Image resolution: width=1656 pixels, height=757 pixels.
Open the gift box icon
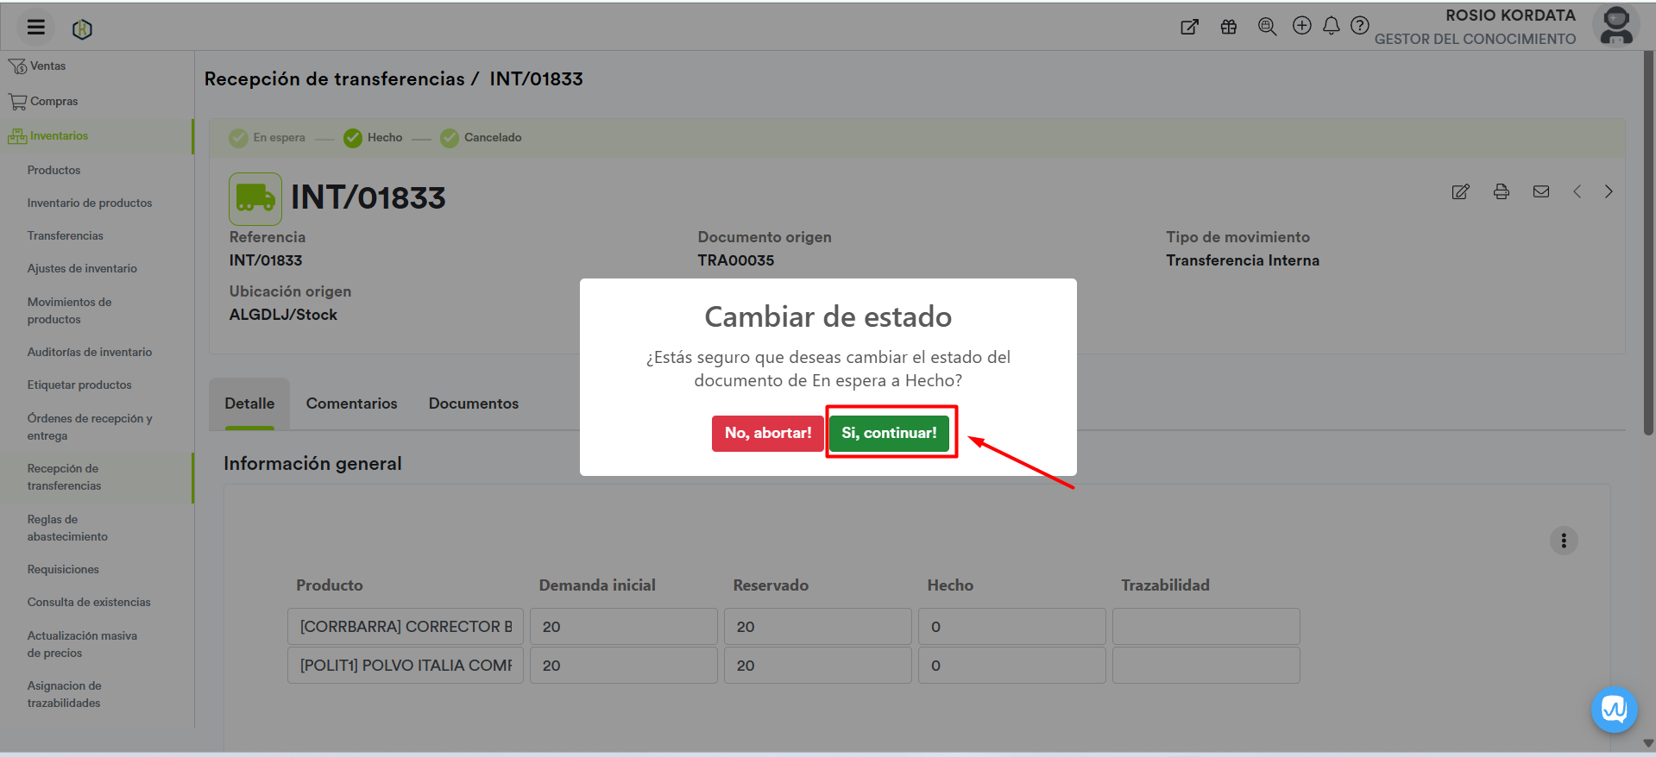click(1228, 27)
